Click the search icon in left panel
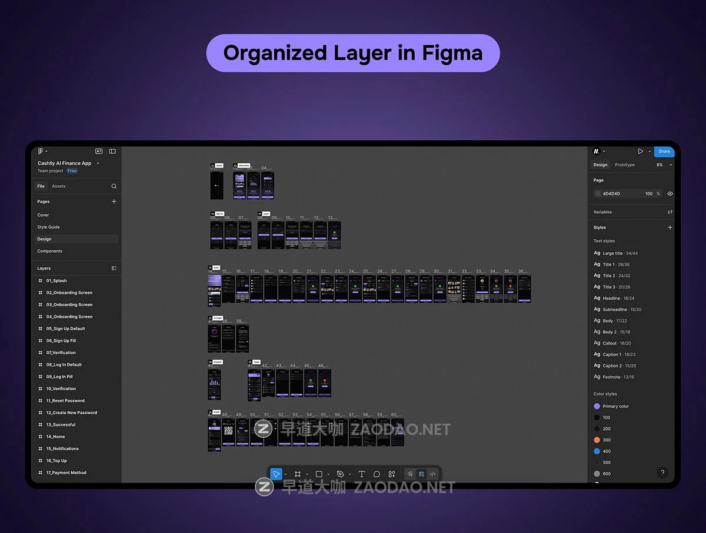The image size is (706, 533). pyautogui.click(x=114, y=186)
